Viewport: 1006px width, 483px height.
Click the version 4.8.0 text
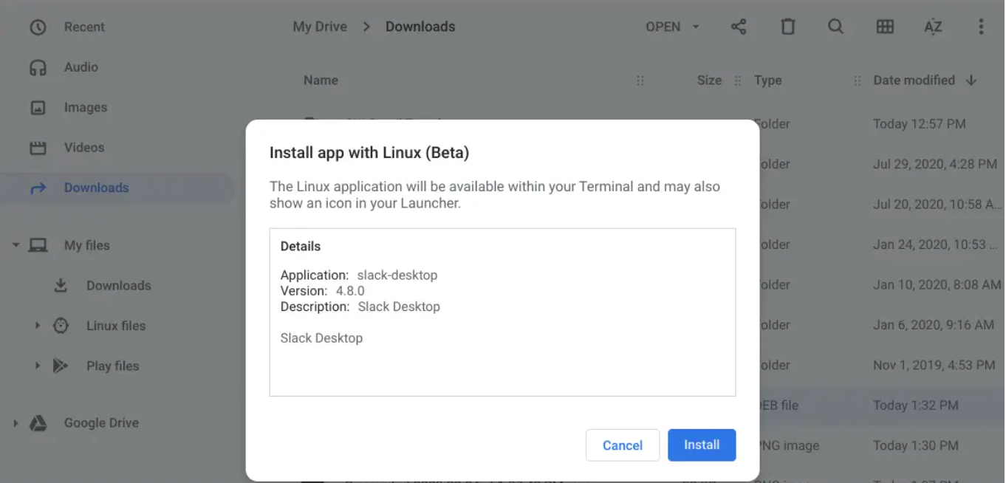point(350,291)
